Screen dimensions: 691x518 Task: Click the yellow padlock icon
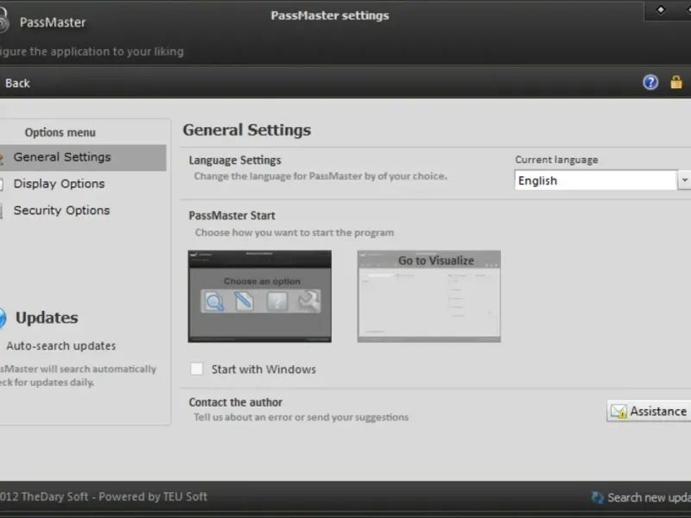tap(676, 82)
